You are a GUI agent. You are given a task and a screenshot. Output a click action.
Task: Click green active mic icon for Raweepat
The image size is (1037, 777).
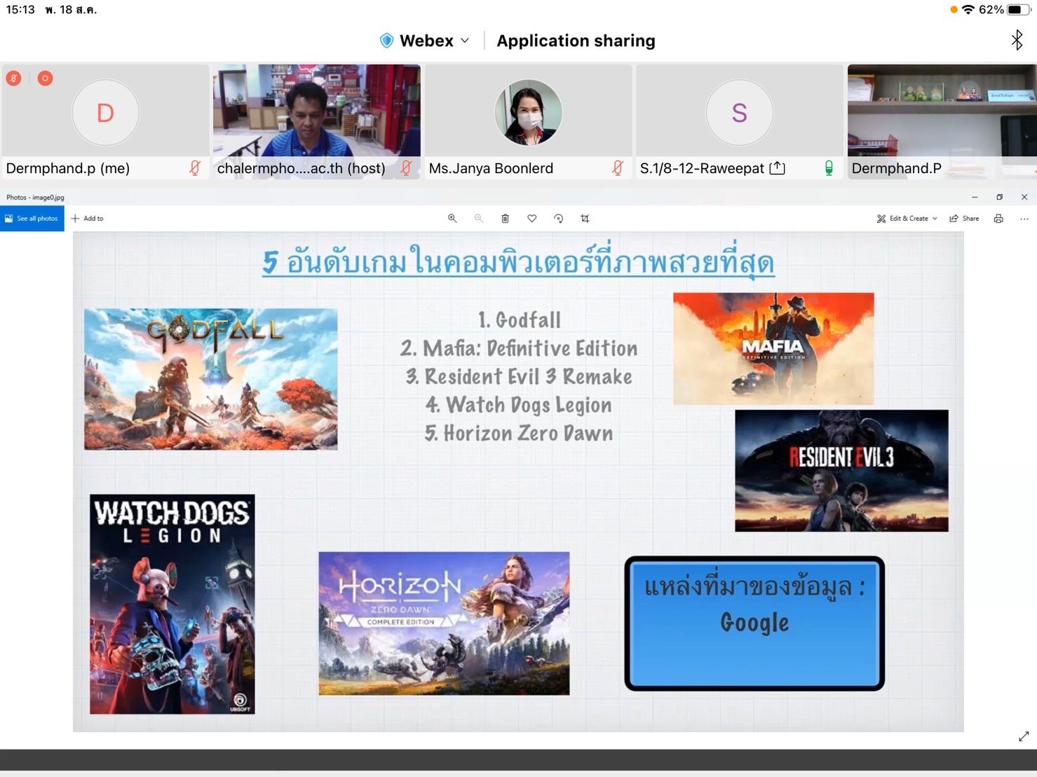click(829, 168)
